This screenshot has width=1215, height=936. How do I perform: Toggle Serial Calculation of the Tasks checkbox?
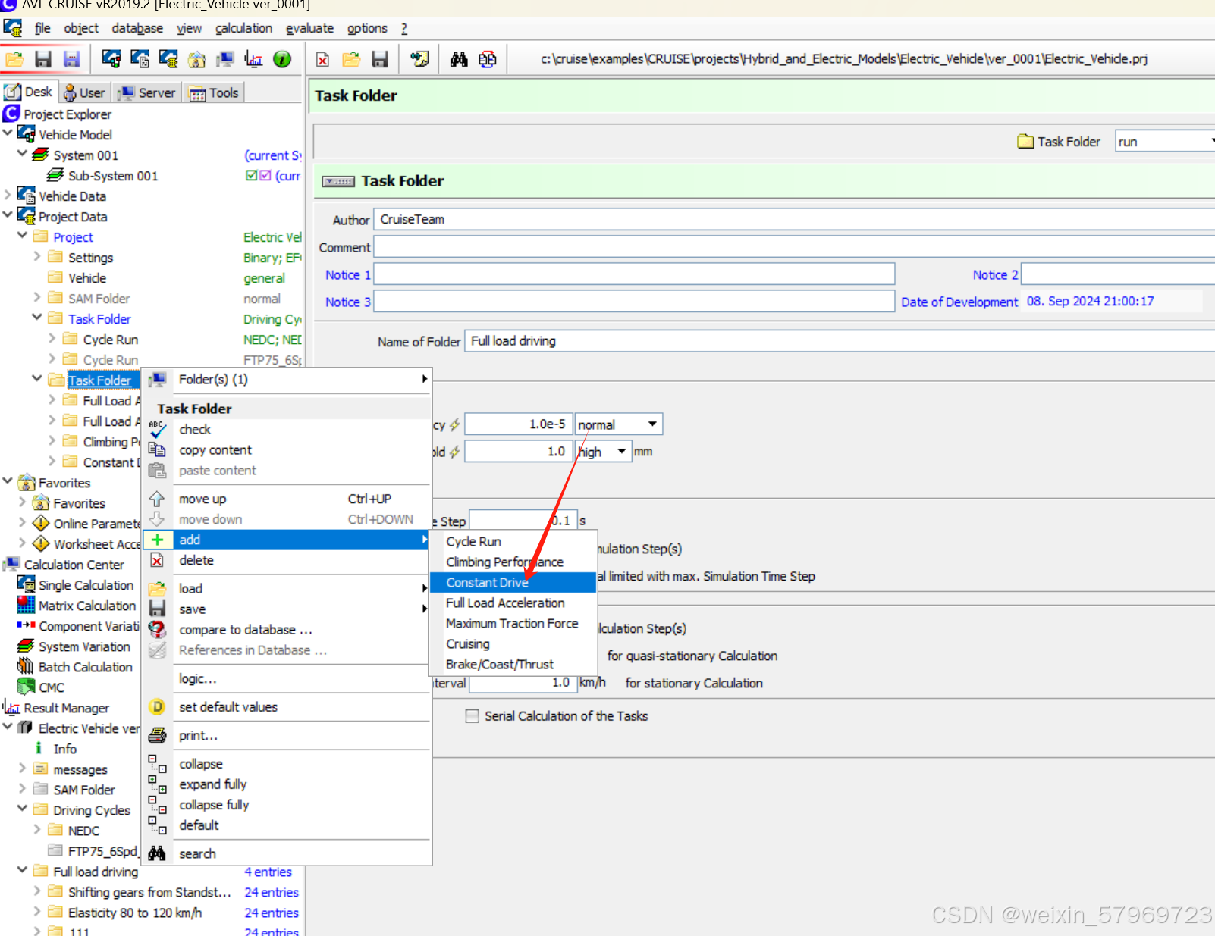click(x=472, y=716)
